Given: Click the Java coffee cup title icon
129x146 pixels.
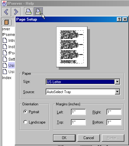Looking at the screenshot, I should click(4, 3).
